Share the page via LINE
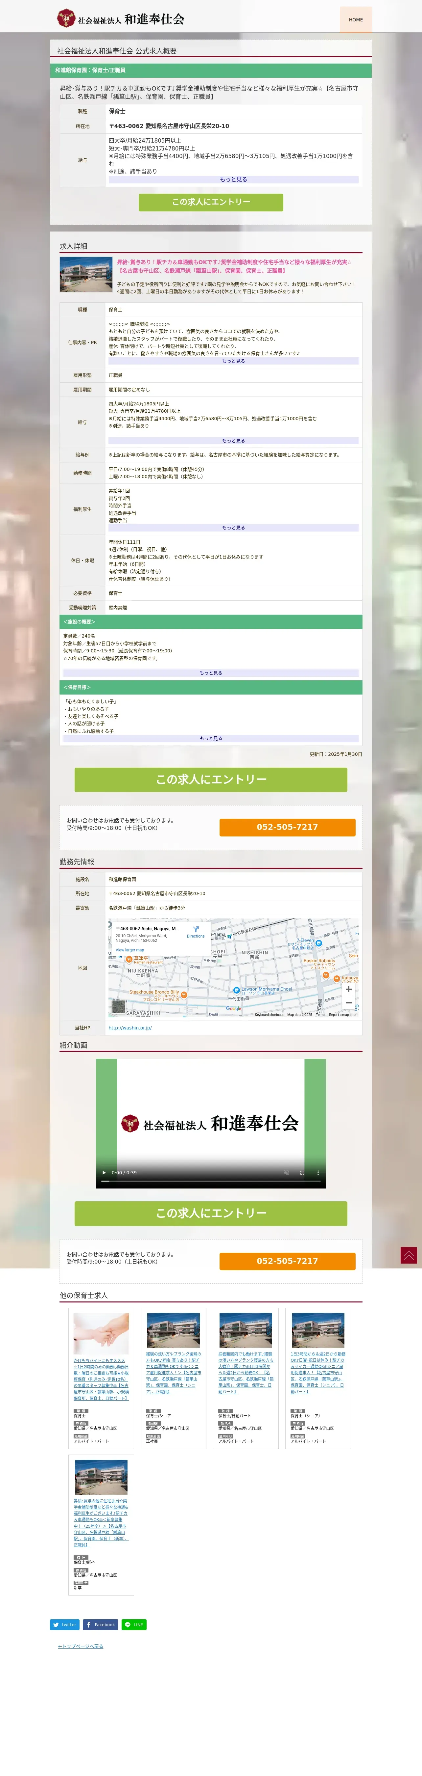422x1776 pixels. [134, 1625]
